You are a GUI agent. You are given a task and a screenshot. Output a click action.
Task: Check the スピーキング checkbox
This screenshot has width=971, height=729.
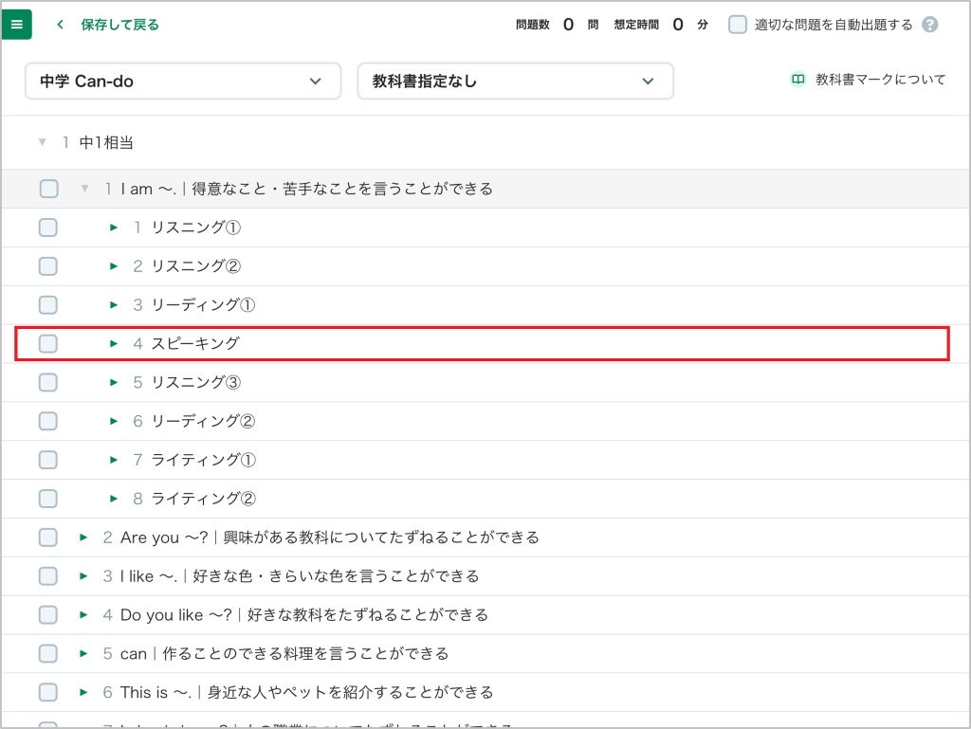click(x=48, y=343)
